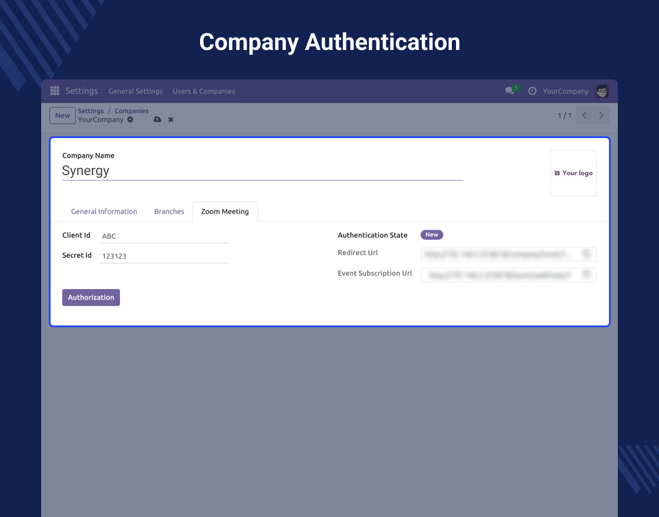
Task: Switch to the Branches tab
Action: [169, 211]
